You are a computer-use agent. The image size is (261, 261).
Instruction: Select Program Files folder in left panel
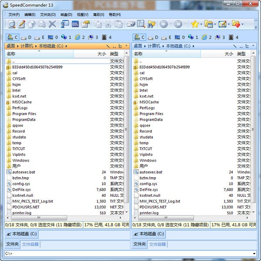pyautogui.click(x=24, y=114)
